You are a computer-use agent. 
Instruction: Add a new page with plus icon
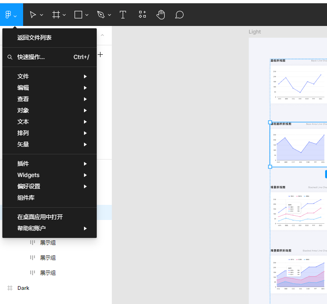pyautogui.click(x=101, y=55)
